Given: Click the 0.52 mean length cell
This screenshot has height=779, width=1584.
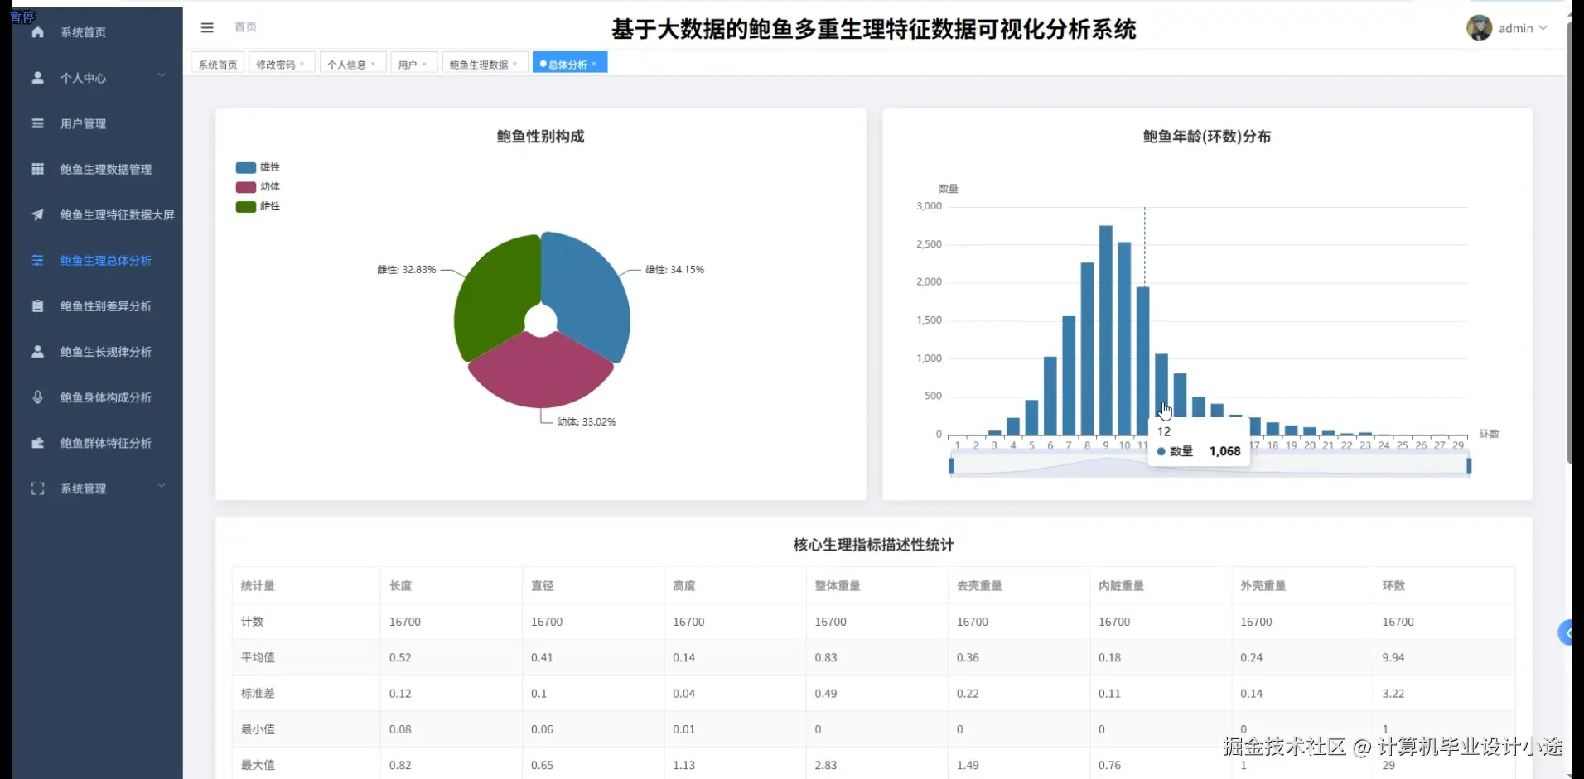Looking at the screenshot, I should 400,657.
